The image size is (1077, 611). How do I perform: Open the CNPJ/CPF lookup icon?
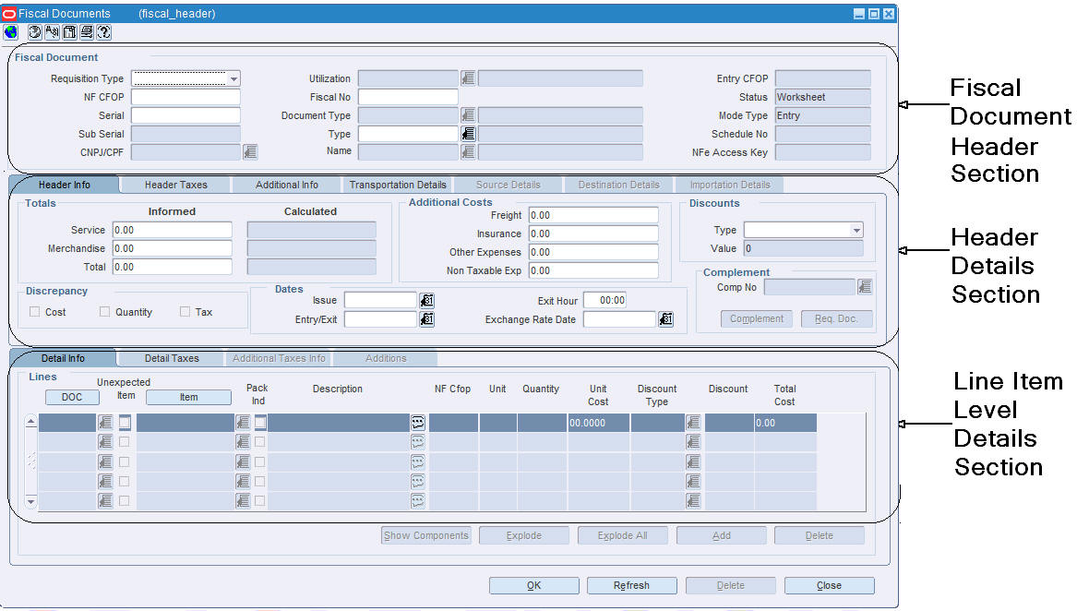pos(250,152)
